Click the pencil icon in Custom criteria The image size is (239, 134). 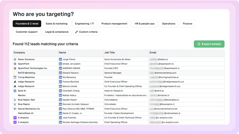pyautogui.click(x=76, y=32)
